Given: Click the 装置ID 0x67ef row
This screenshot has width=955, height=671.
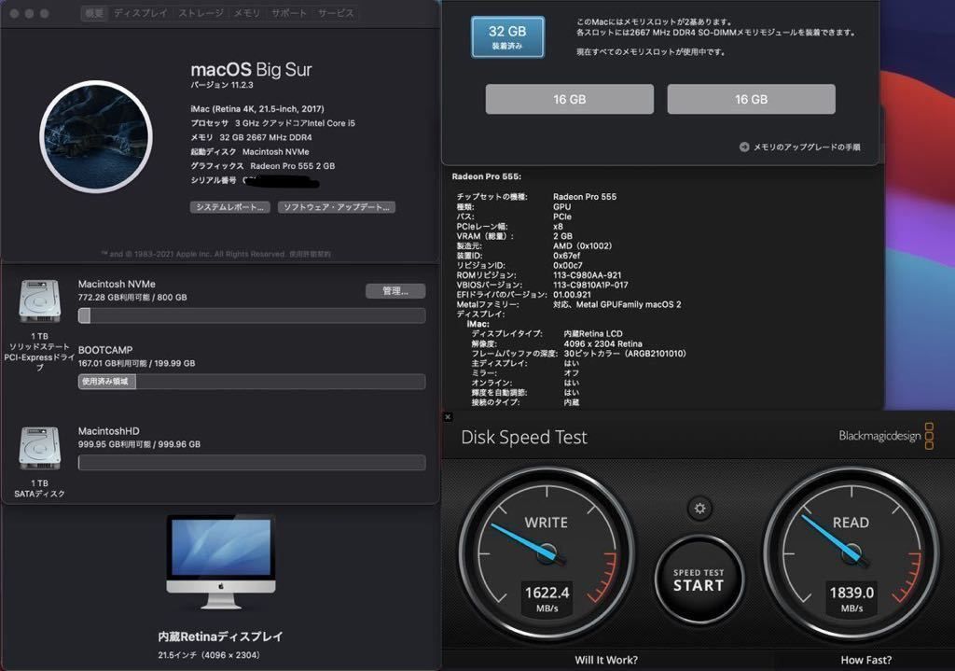Looking at the screenshot, I should 519,256.
